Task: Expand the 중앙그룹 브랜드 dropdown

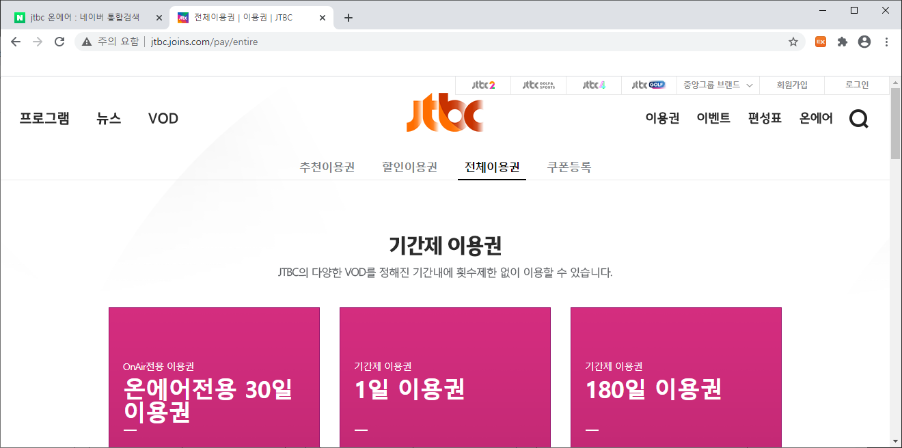Action: [717, 85]
